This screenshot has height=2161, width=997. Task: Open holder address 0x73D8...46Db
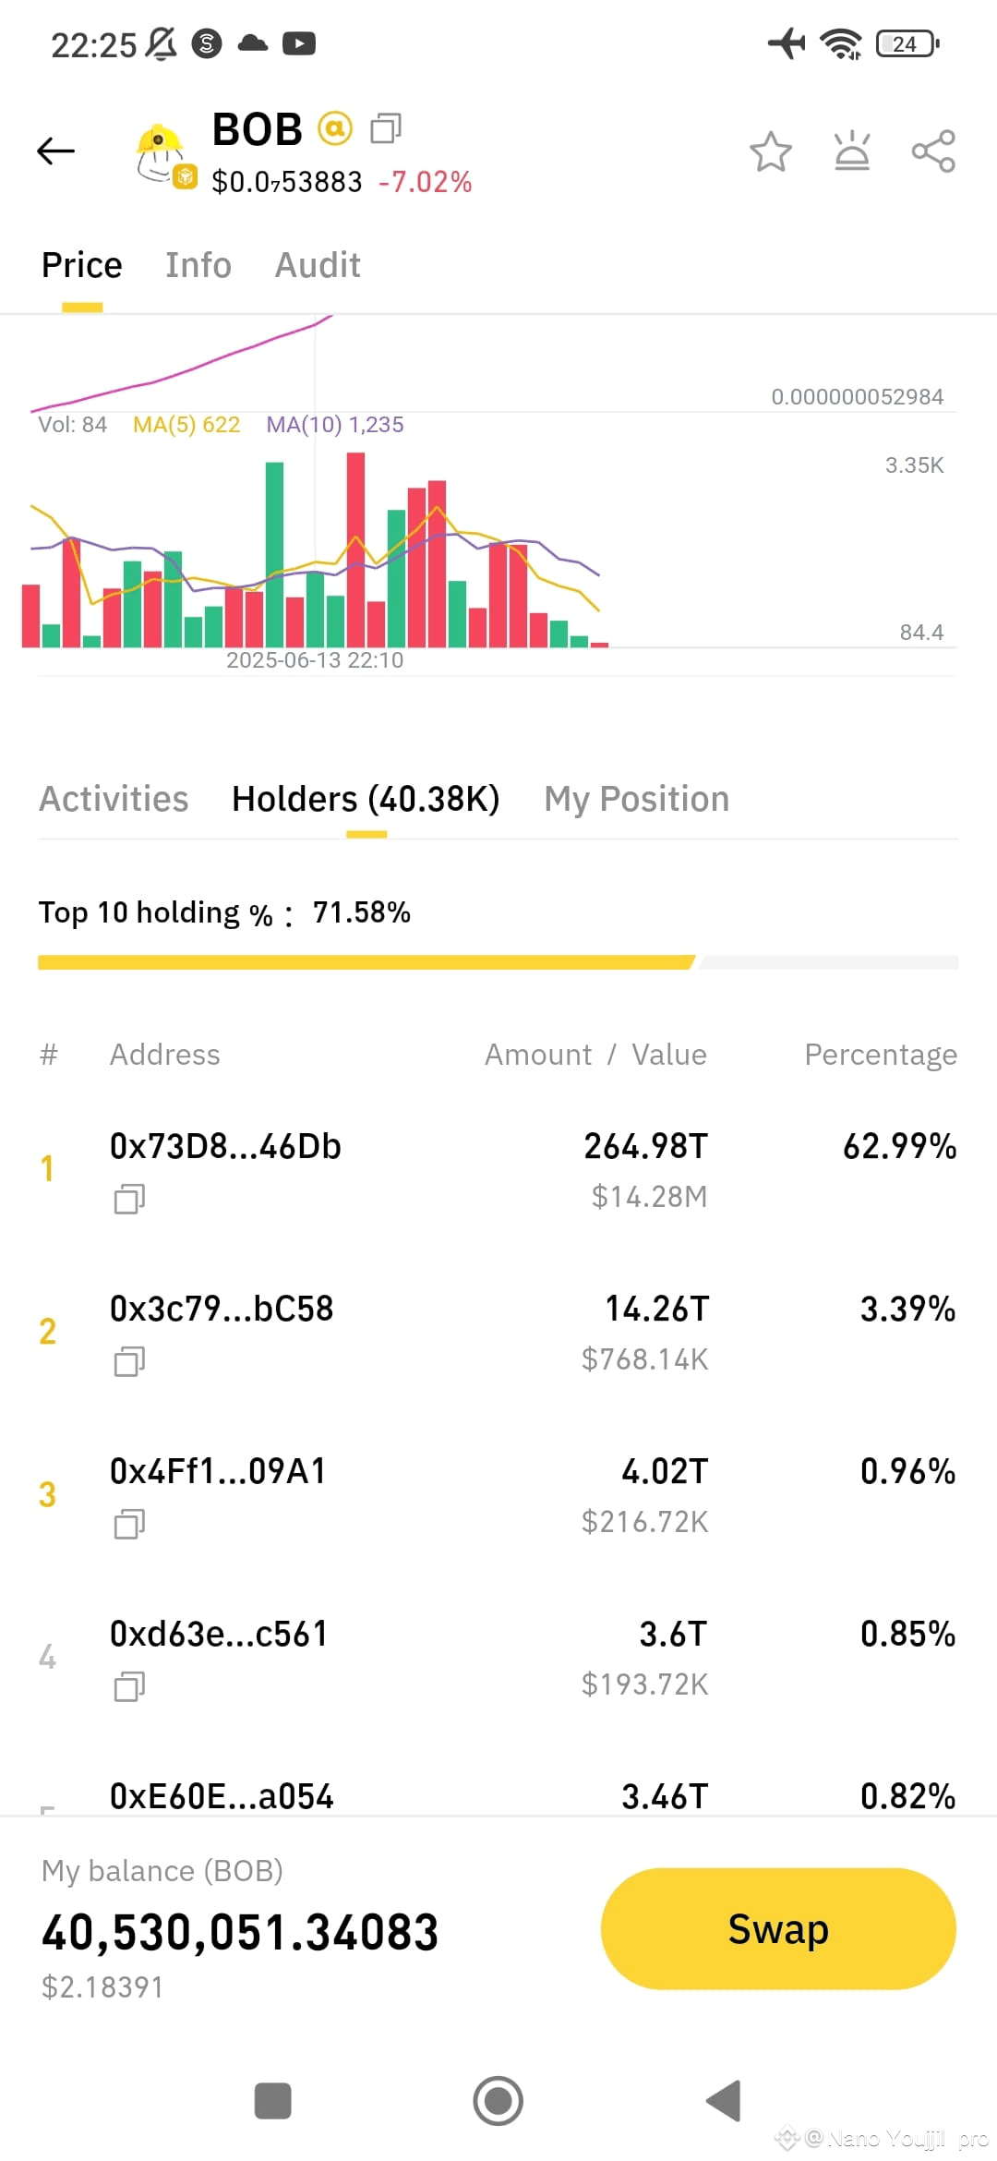coord(225,1146)
